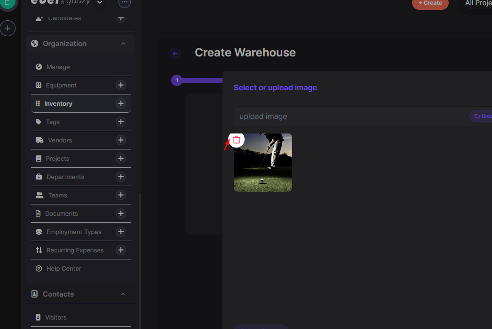The height and width of the screenshot is (329, 492).
Task: Click the arrows icon beside Recurring Expenses
Action: click(x=39, y=250)
